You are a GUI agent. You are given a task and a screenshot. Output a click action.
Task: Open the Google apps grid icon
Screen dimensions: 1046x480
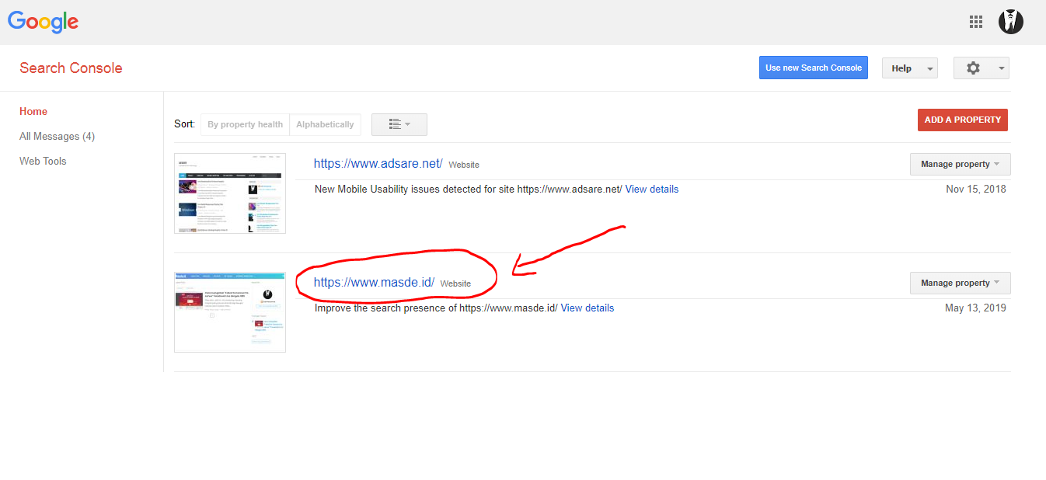point(976,22)
